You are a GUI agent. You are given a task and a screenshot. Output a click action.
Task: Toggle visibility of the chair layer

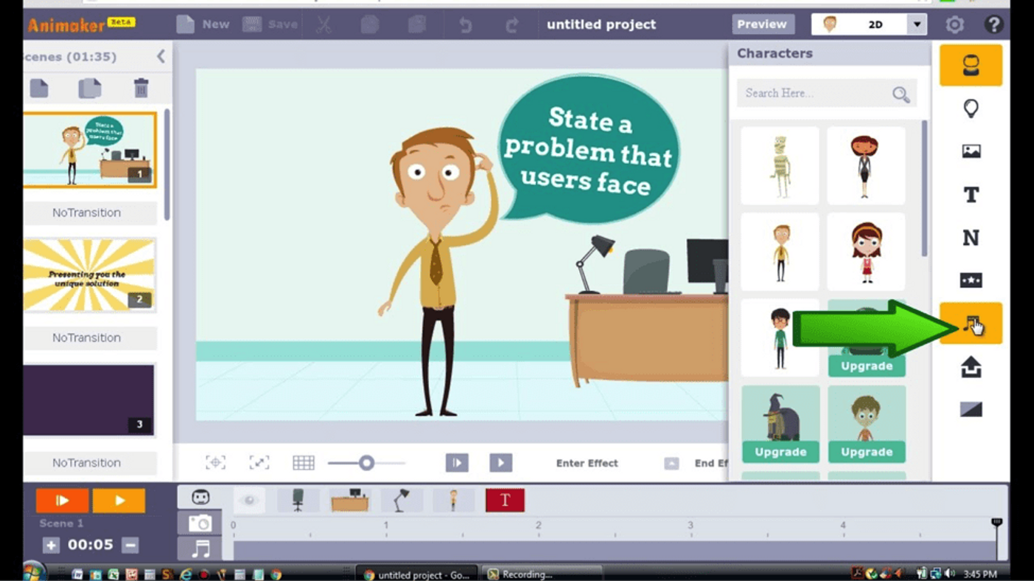click(299, 501)
